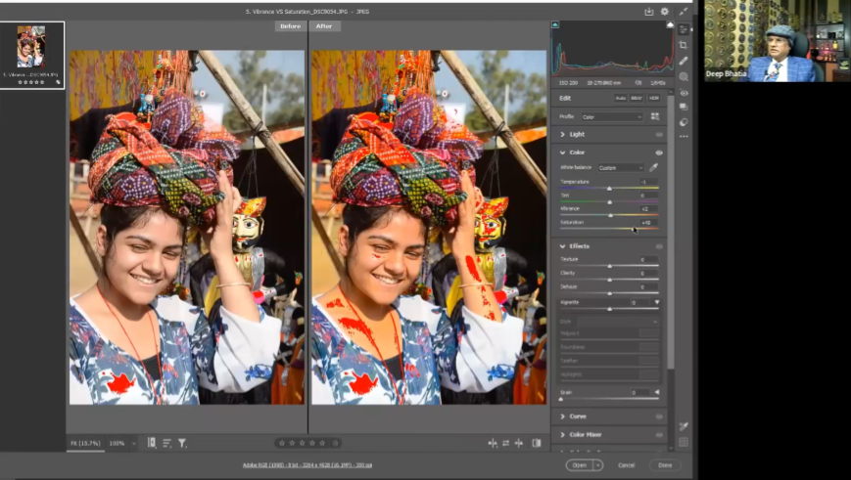
Task: Click the save image icon
Action: pyautogui.click(x=648, y=12)
